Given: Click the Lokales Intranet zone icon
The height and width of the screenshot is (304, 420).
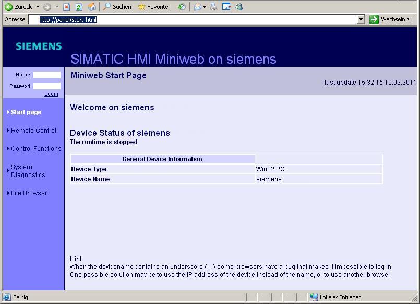Looking at the screenshot, I should click(x=314, y=297).
